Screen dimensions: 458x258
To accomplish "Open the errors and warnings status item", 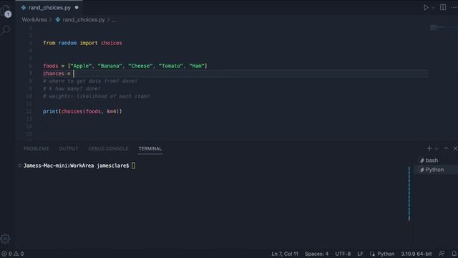I will click(x=13, y=254).
